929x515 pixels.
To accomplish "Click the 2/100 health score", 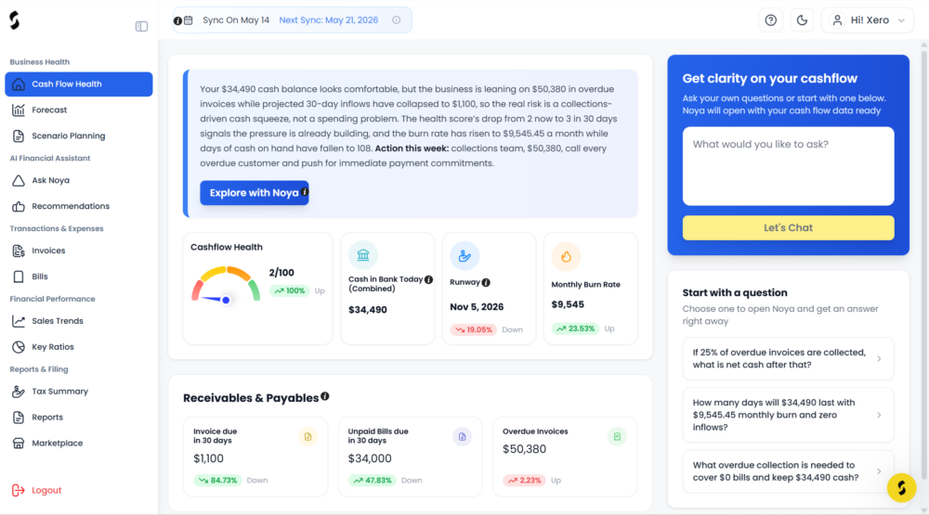I will pos(281,273).
